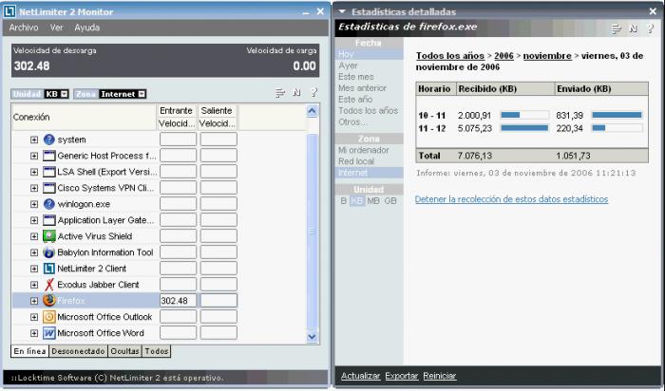Click the 10 - 11 sent bar
This screenshot has width=665, height=391.
point(617,115)
